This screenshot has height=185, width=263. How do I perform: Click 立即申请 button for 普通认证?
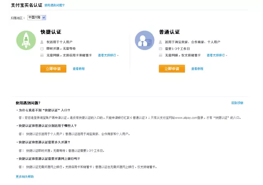tap(172, 69)
